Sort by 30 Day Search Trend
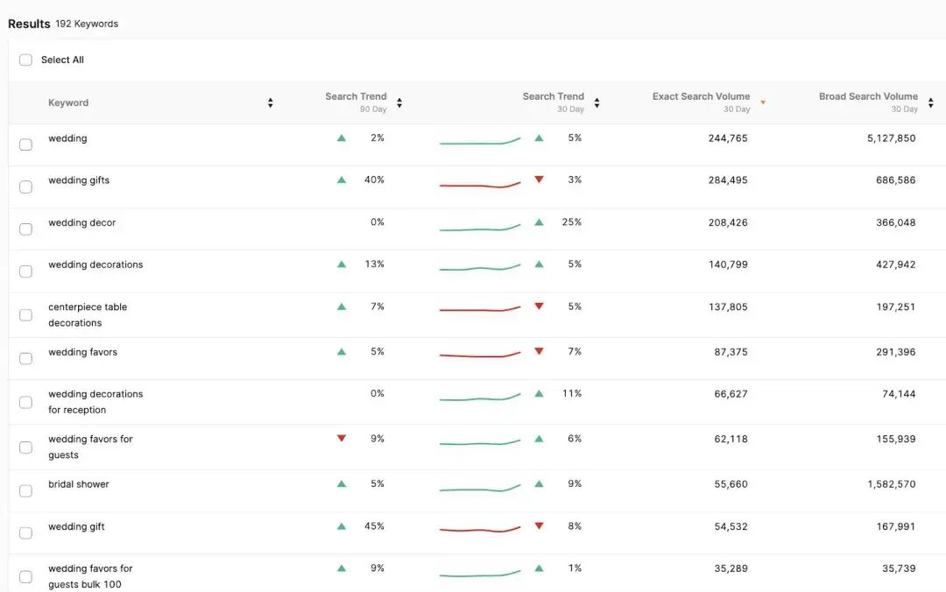This screenshot has height=592, width=946. 597,102
